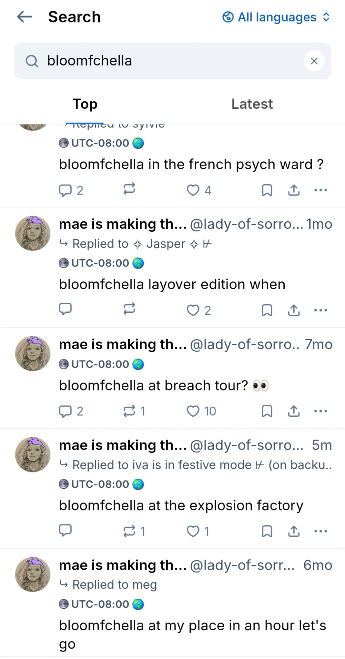Open more options on explosion factory post
The image size is (345, 659).
(x=321, y=531)
